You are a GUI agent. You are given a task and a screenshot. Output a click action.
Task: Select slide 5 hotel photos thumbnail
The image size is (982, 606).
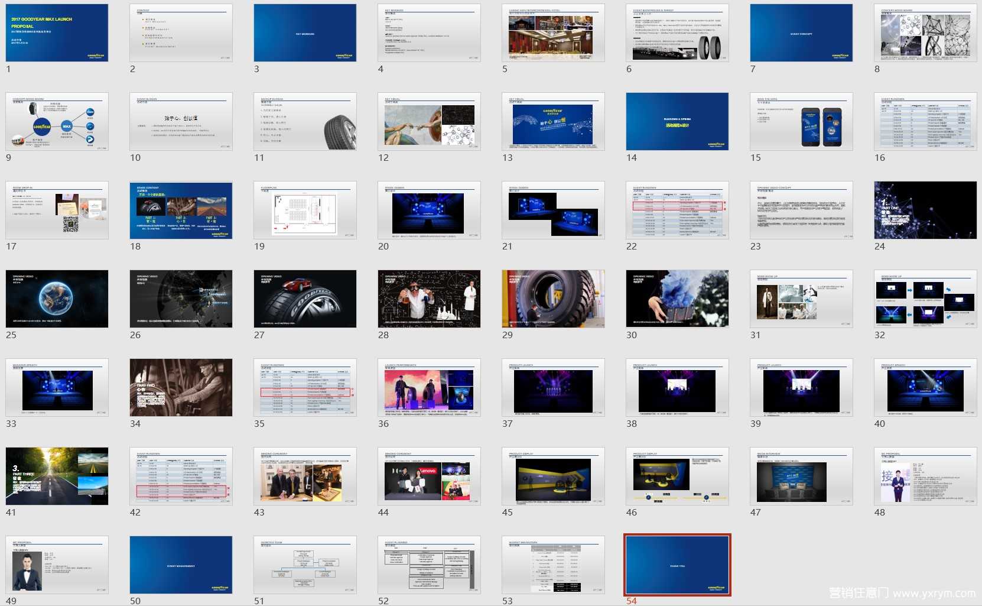(x=553, y=33)
